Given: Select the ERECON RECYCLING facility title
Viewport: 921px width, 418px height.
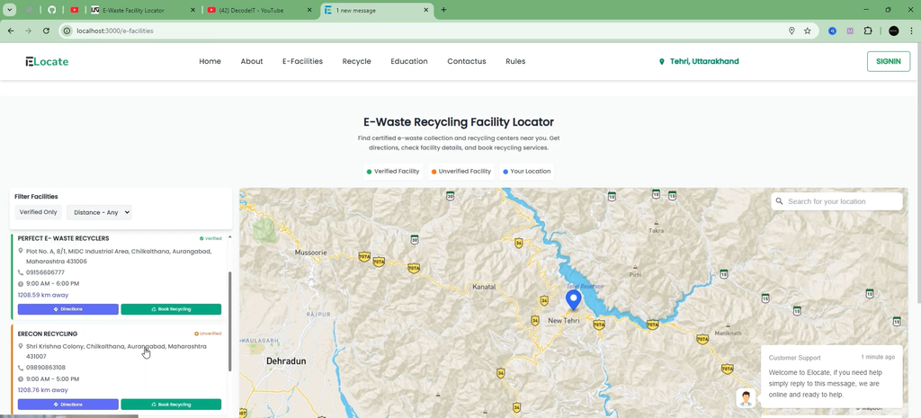Looking at the screenshot, I should (x=48, y=334).
